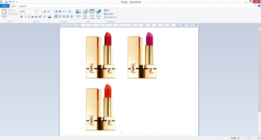Grow the font size
Image resolution: width=261 pixels, height=140 pixels.
coord(45,12)
